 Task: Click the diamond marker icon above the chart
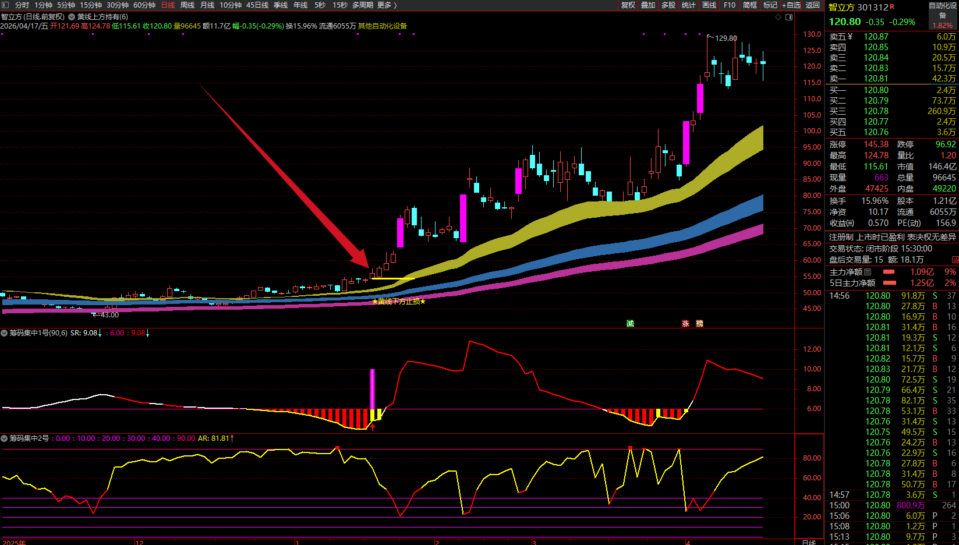[x=778, y=17]
